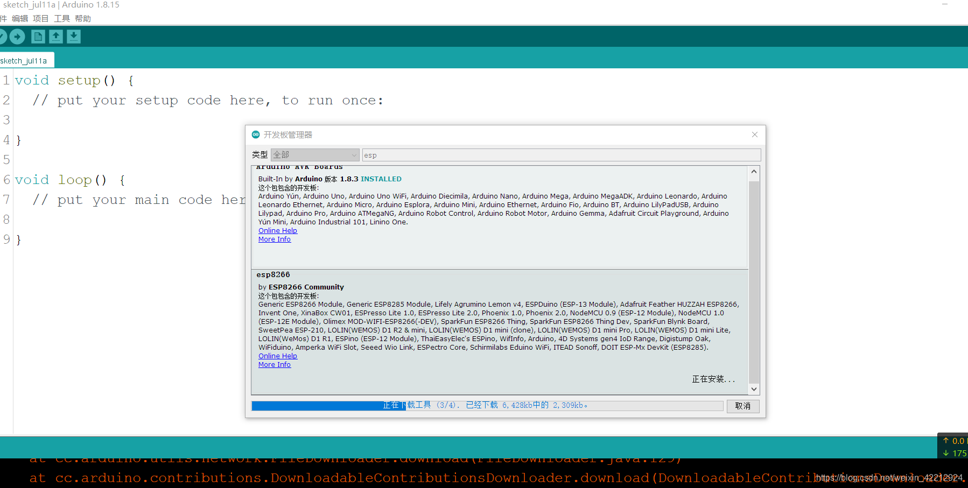Click the Save sketch icon

(74, 37)
